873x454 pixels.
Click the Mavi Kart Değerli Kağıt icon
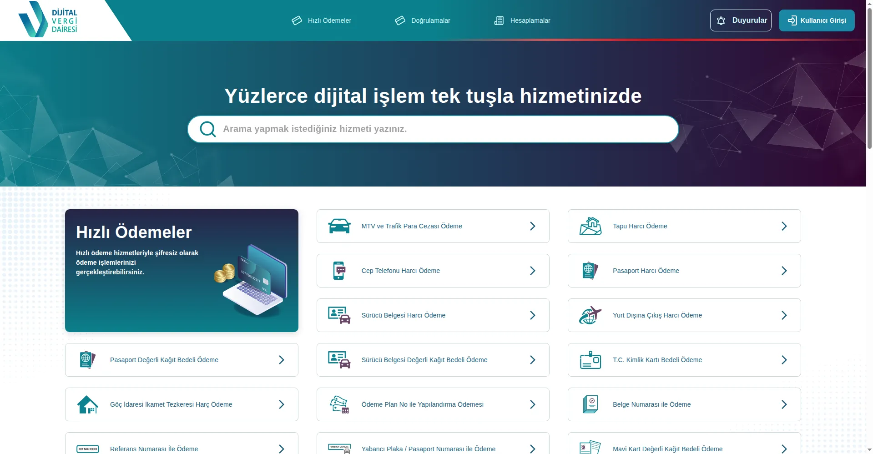pyautogui.click(x=590, y=447)
